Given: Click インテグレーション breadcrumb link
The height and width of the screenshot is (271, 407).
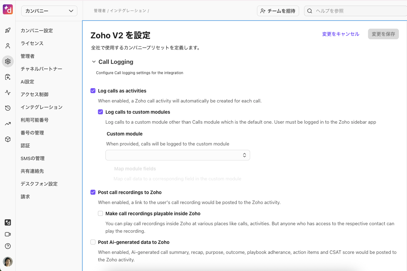Looking at the screenshot, I should [128, 11].
